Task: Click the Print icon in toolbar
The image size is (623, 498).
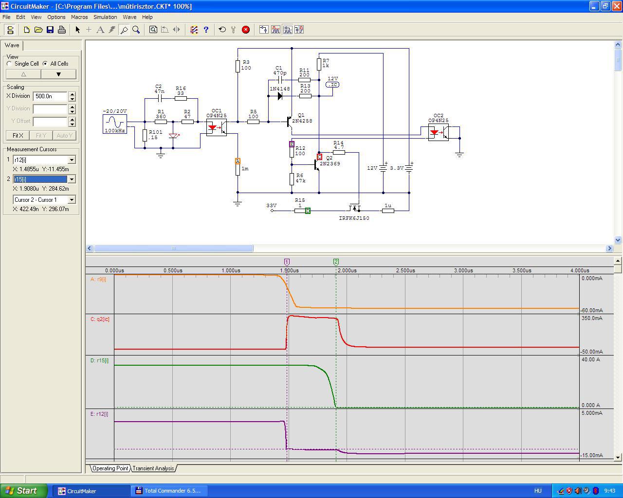Action: (62, 30)
